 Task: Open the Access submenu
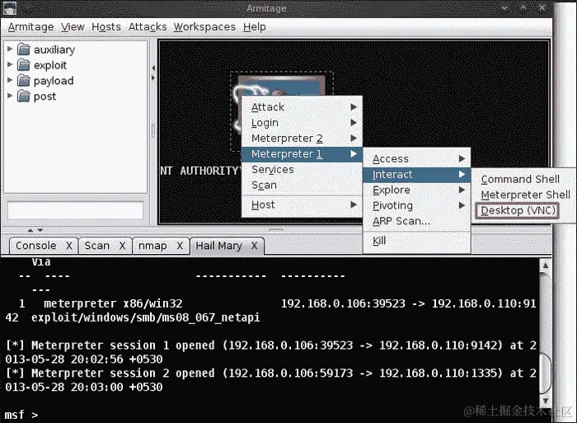[x=416, y=158]
